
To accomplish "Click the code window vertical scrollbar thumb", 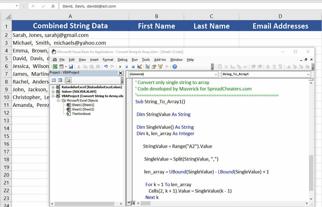I will (x=311, y=173).
